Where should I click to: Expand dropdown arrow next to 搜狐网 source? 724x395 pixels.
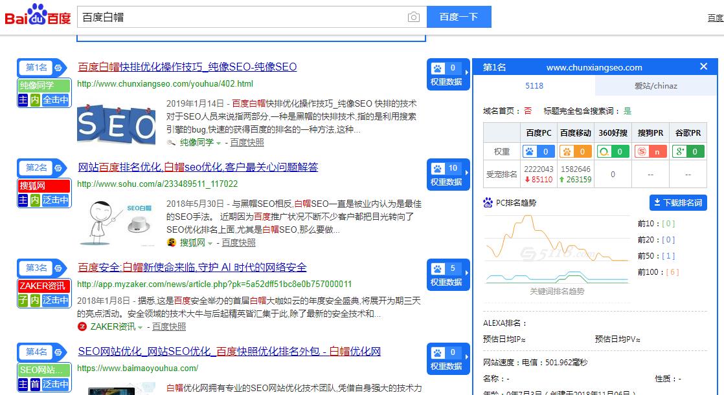click(x=210, y=243)
